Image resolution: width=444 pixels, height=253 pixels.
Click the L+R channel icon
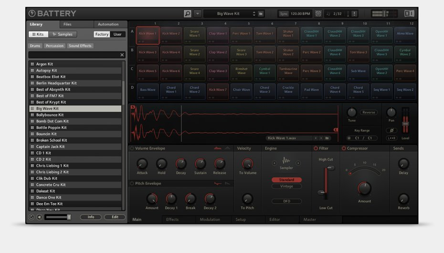point(391,138)
